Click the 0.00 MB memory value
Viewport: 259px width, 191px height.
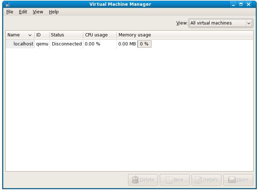pyautogui.click(x=127, y=44)
